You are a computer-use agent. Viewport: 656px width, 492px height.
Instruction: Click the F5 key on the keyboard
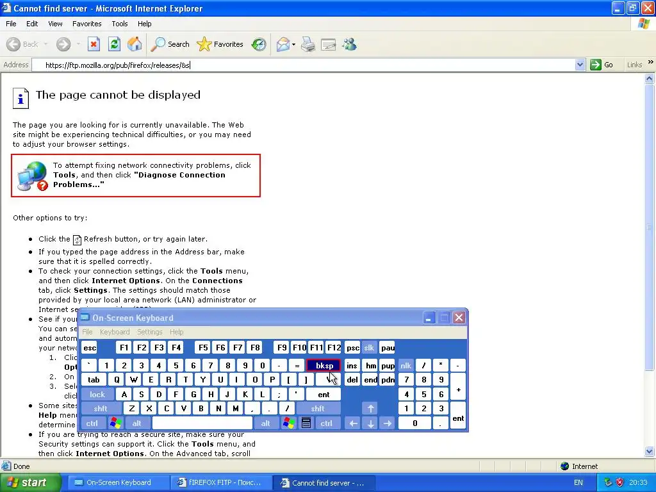(203, 348)
